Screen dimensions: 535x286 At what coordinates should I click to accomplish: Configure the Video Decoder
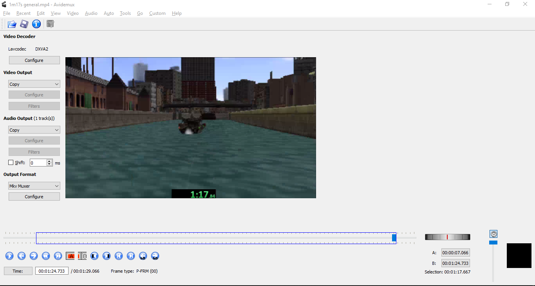34,60
